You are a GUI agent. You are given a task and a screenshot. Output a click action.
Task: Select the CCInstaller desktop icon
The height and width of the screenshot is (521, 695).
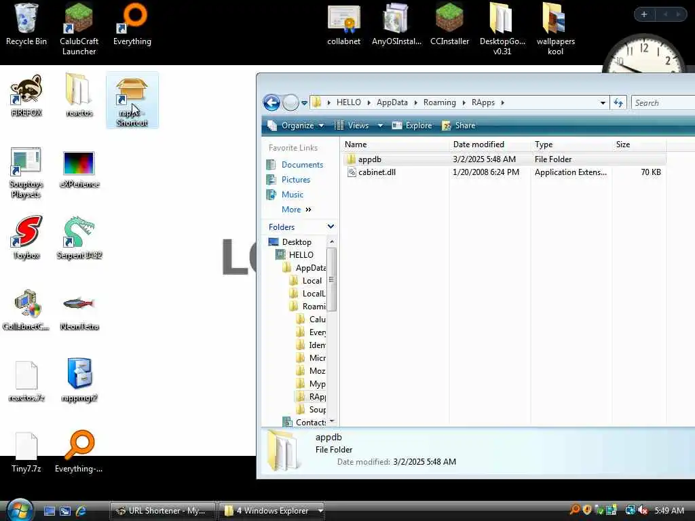click(x=449, y=24)
